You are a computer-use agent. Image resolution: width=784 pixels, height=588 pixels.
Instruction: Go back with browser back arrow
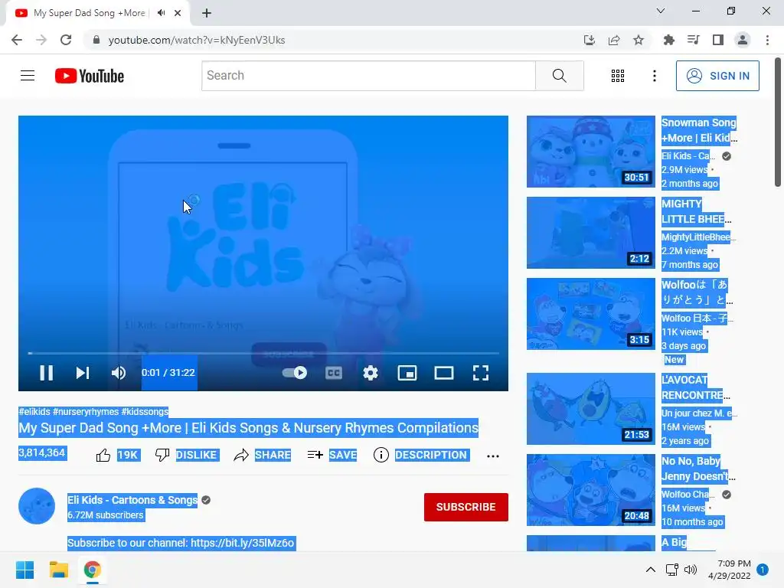pos(17,40)
